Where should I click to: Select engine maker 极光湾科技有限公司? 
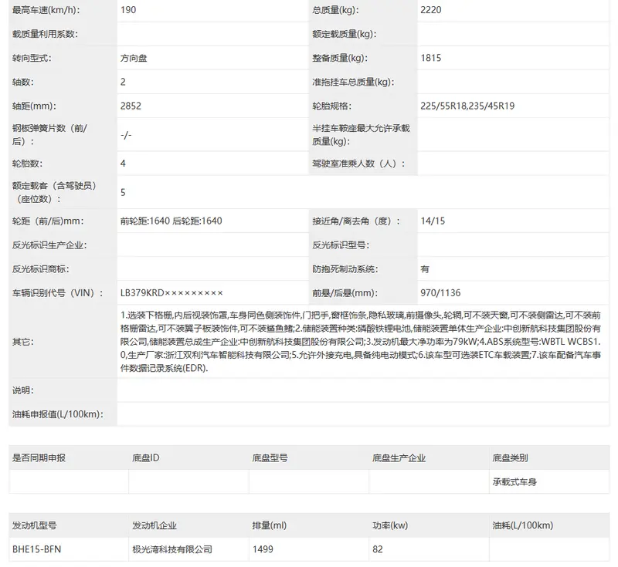pyautogui.click(x=172, y=549)
